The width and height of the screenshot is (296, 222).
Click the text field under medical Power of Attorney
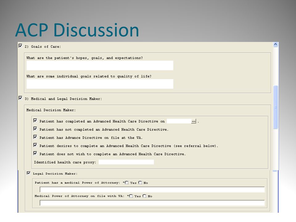tap(152, 190)
